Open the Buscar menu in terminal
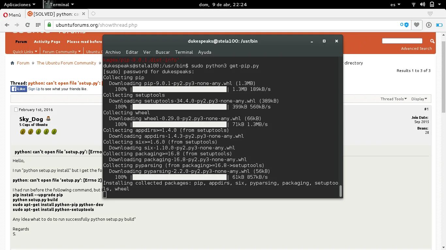Viewport: 446px width, 250px height. [163, 52]
